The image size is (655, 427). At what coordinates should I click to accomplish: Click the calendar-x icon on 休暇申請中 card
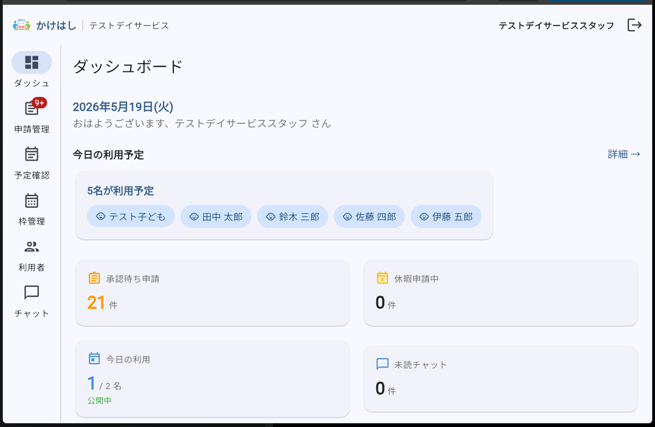coord(382,278)
